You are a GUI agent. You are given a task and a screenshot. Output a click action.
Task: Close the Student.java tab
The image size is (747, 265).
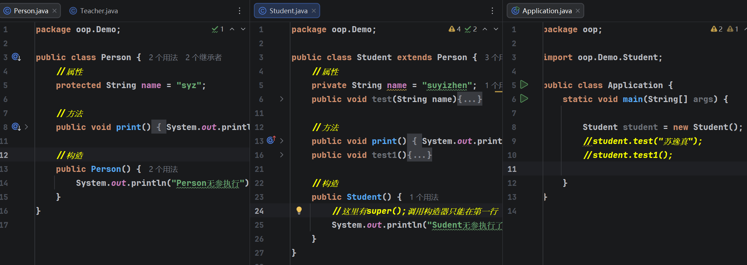pyautogui.click(x=314, y=11)
